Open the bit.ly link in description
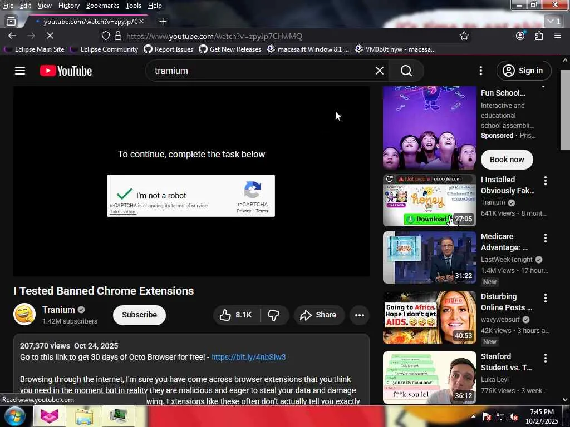 [x=248, y=357]
